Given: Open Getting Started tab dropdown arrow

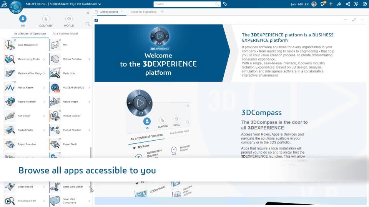Looking at the screenshot, I should 122,12.
